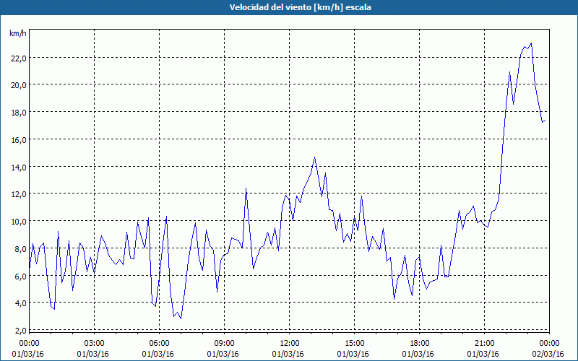Image resolution: width=578 pixels, height=361 pixels.
Task: Click the '01/03/16' date under '06:00'
Action: 158,354
